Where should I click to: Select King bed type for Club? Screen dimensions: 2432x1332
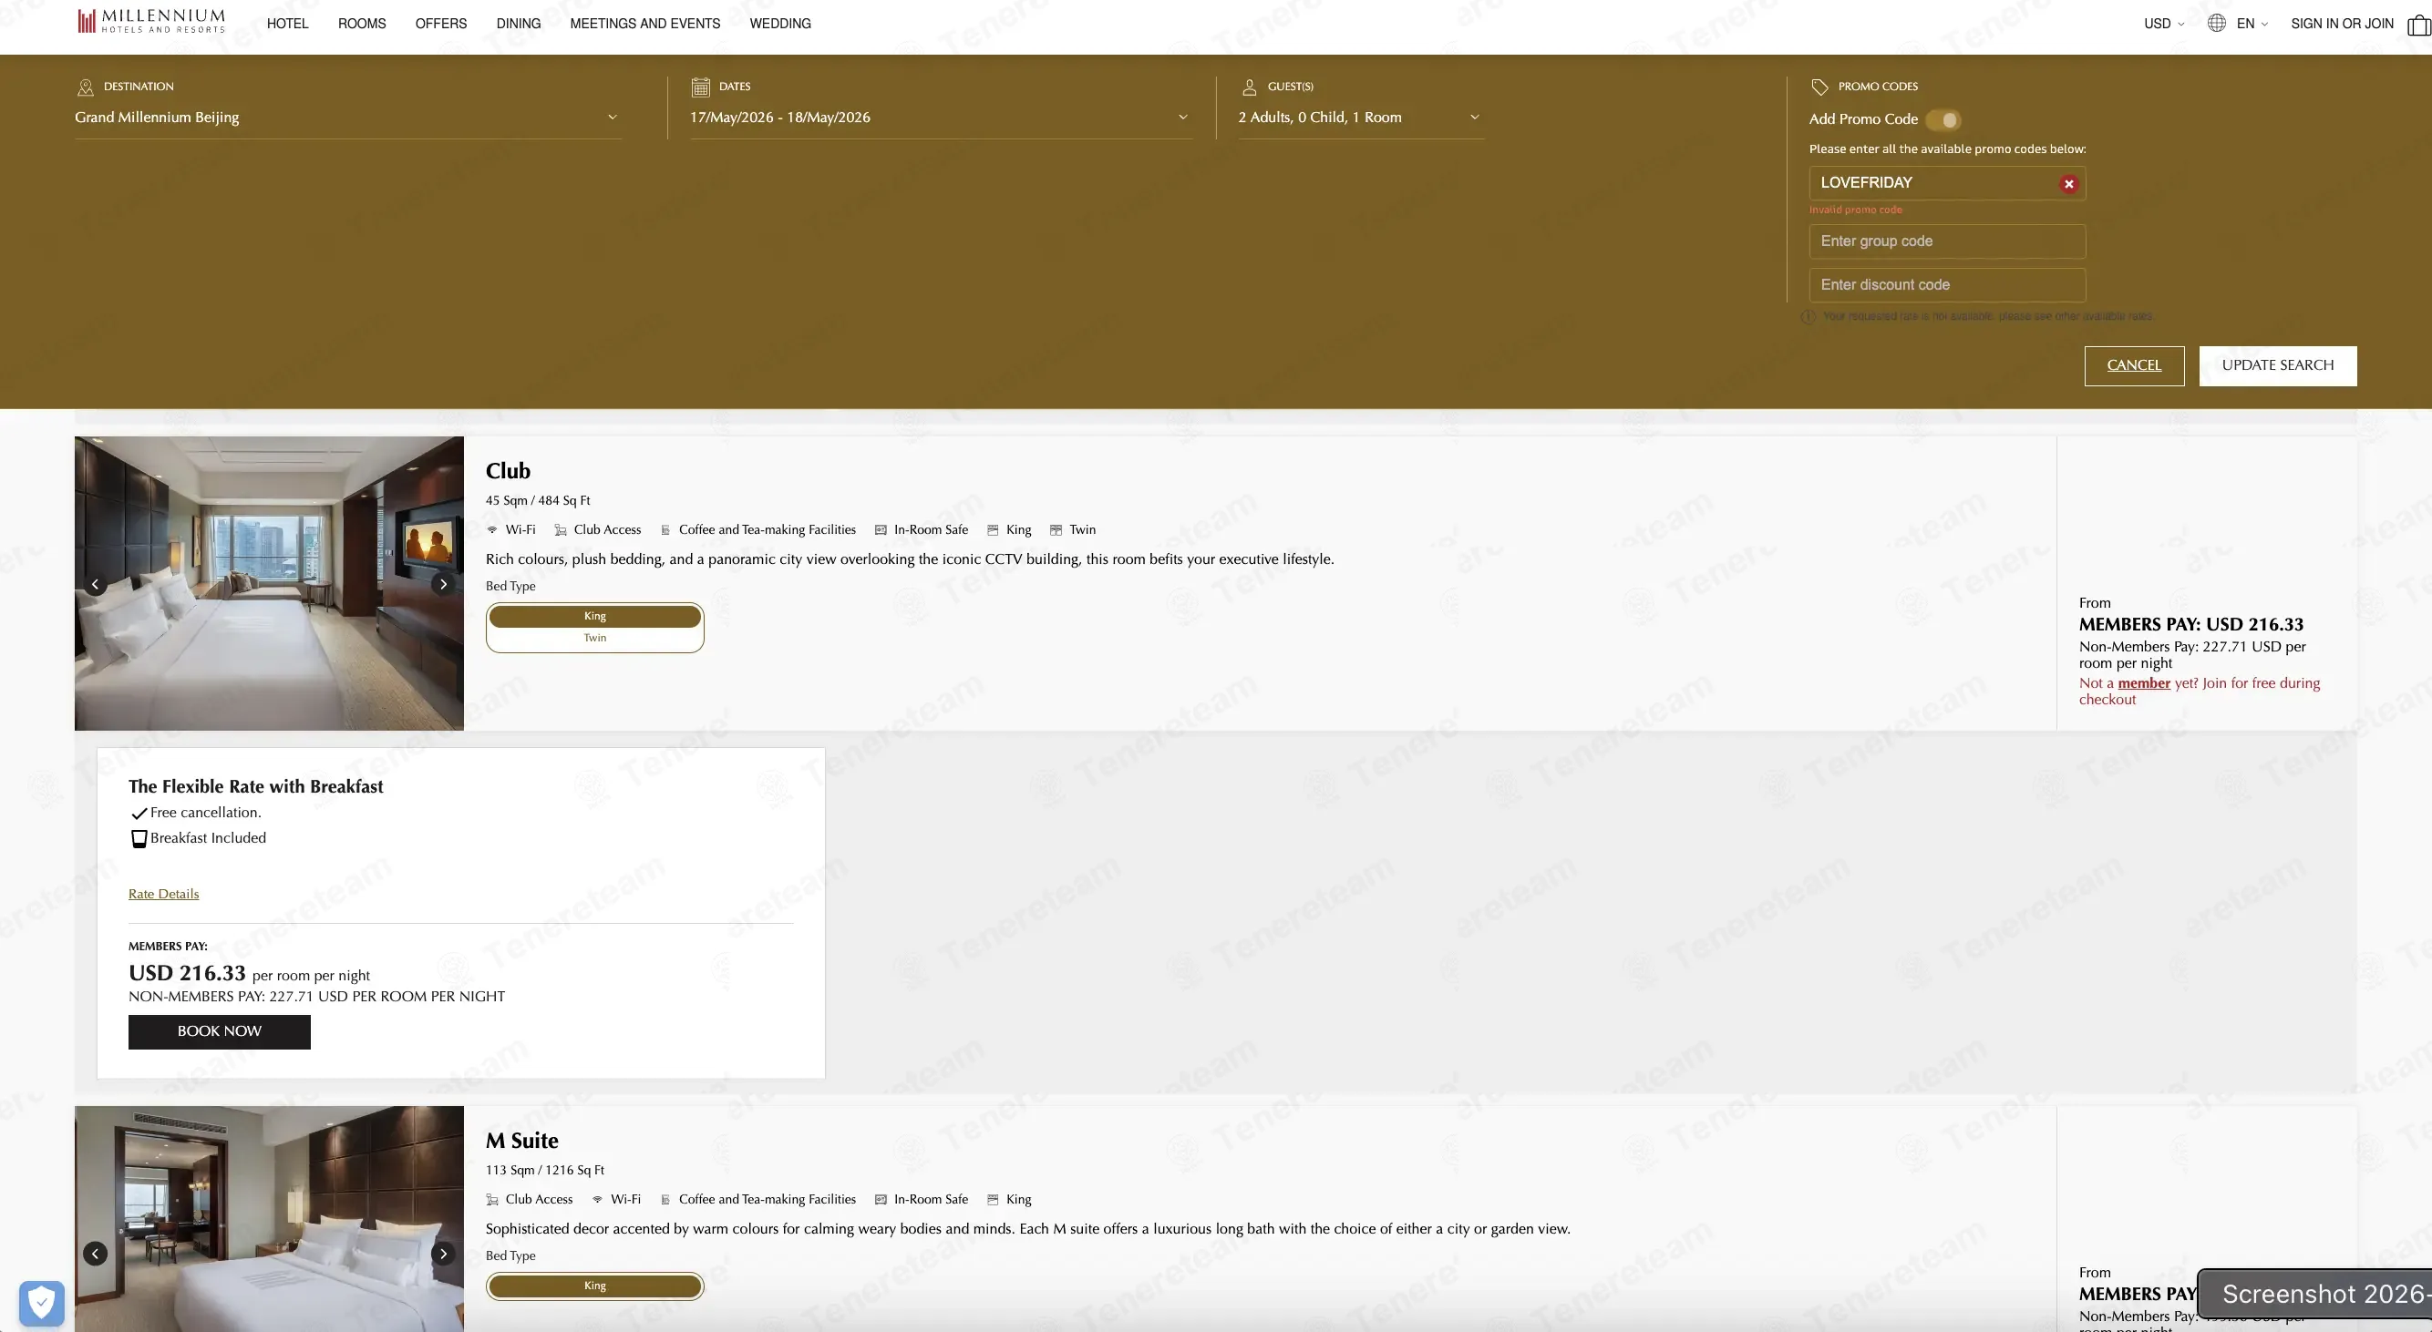point(594,616)
